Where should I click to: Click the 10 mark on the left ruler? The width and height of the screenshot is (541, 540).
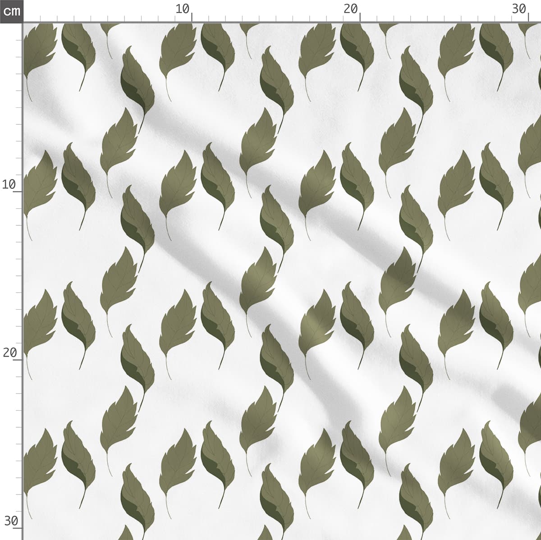pos(9,184)
